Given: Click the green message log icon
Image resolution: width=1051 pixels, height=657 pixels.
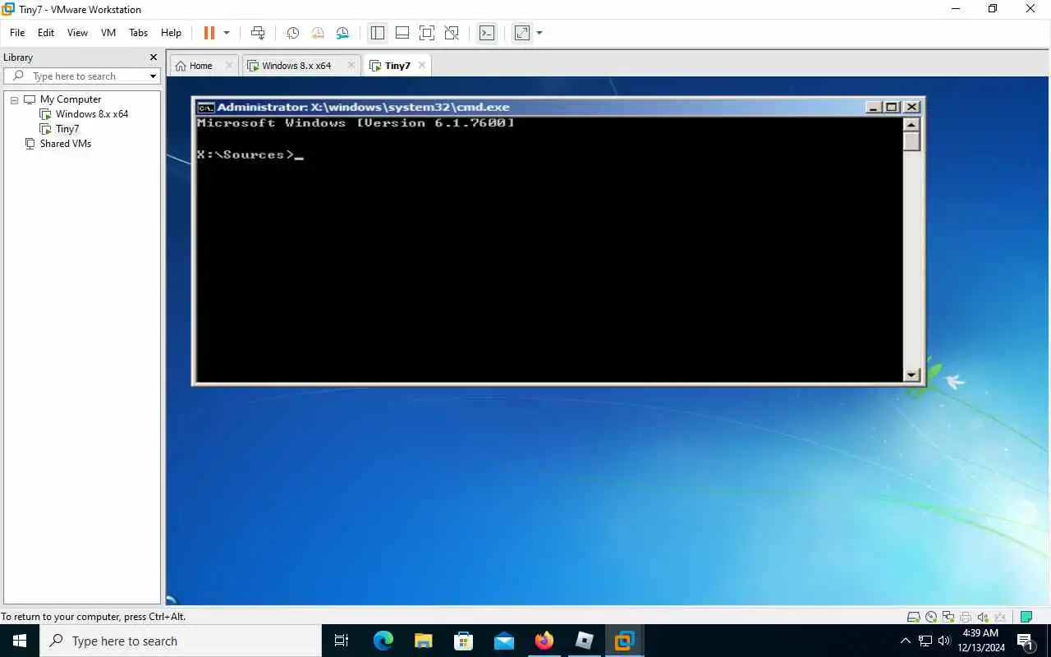Looking at the screenshot, I should tap(1026, 617).
